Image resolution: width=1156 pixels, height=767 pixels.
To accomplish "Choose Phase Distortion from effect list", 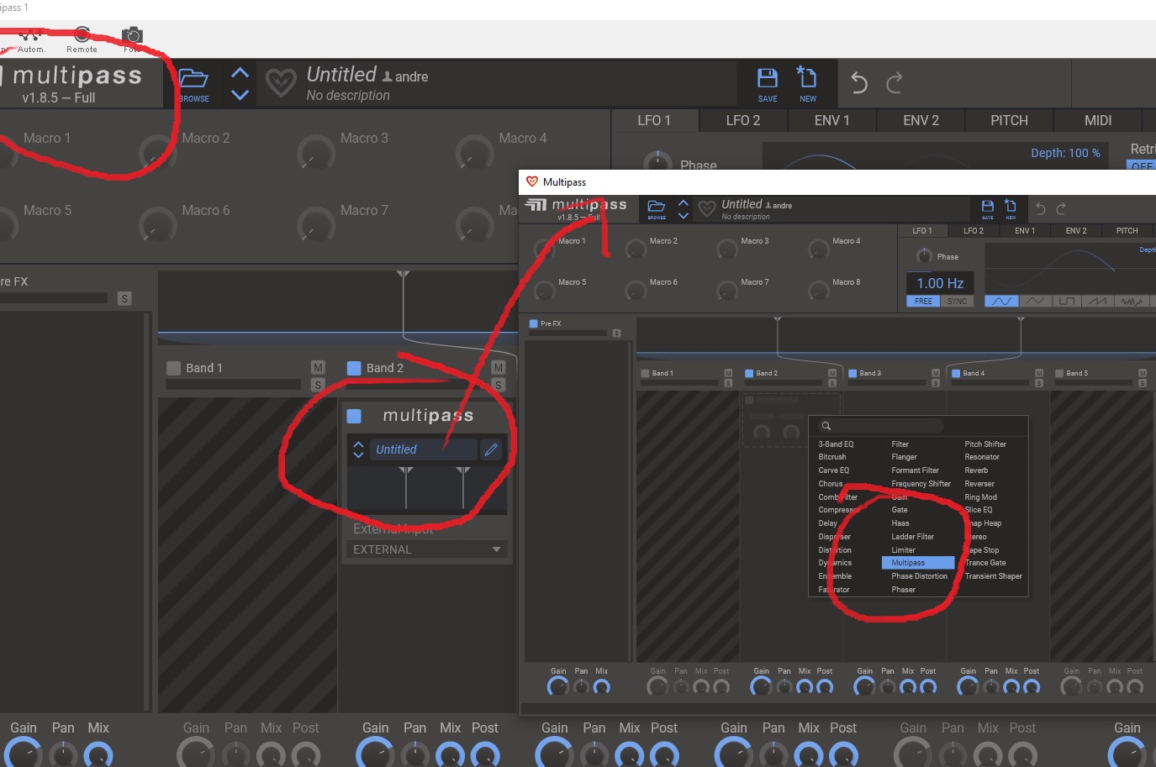I will click(919, 576).
